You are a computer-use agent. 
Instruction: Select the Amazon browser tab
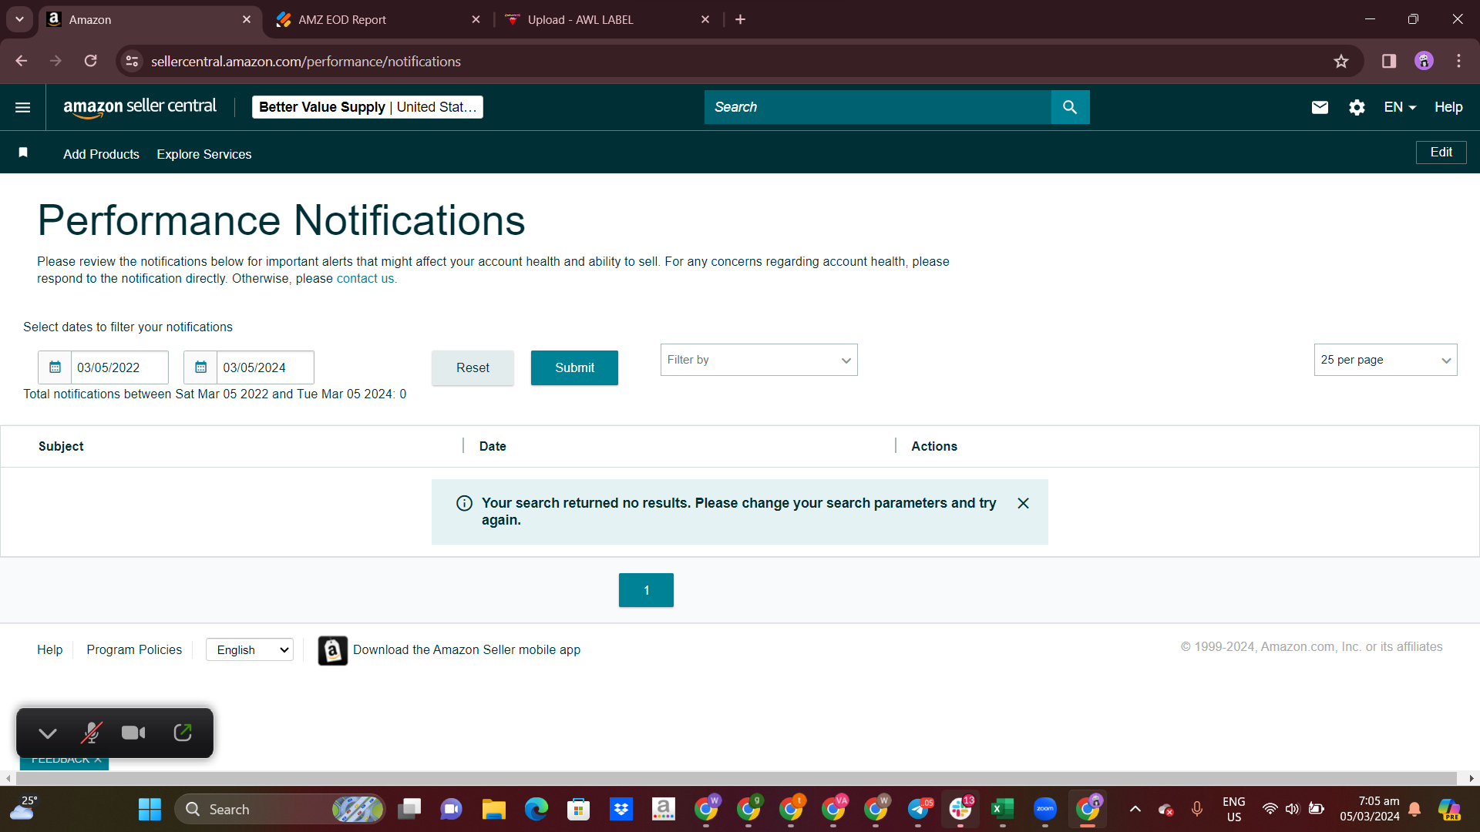(149, 19)
